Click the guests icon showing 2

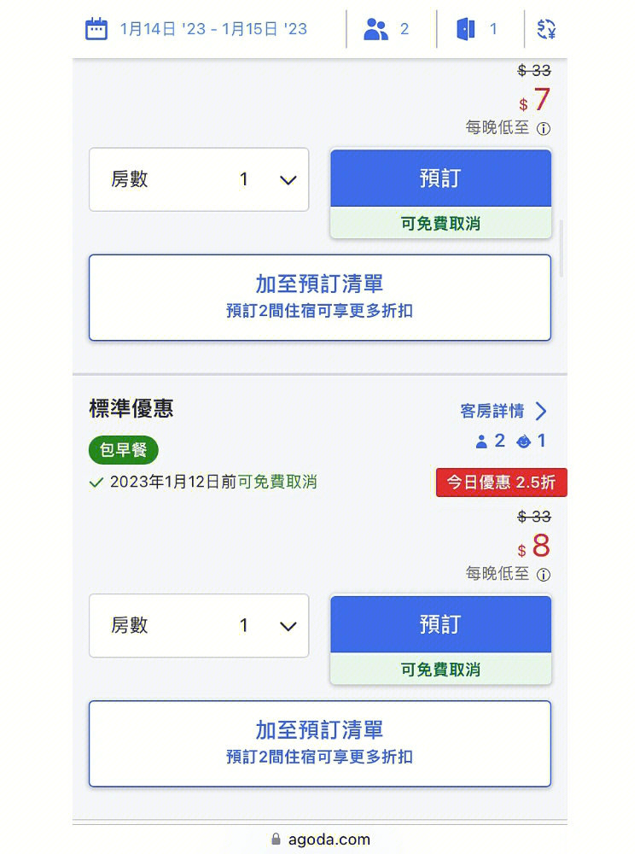pos(375,28)
